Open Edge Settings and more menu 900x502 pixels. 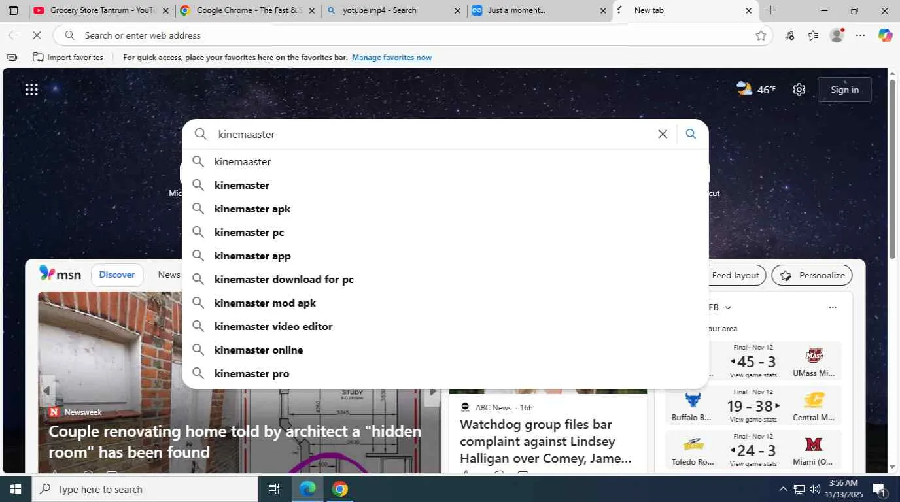(x=860, y=35)
